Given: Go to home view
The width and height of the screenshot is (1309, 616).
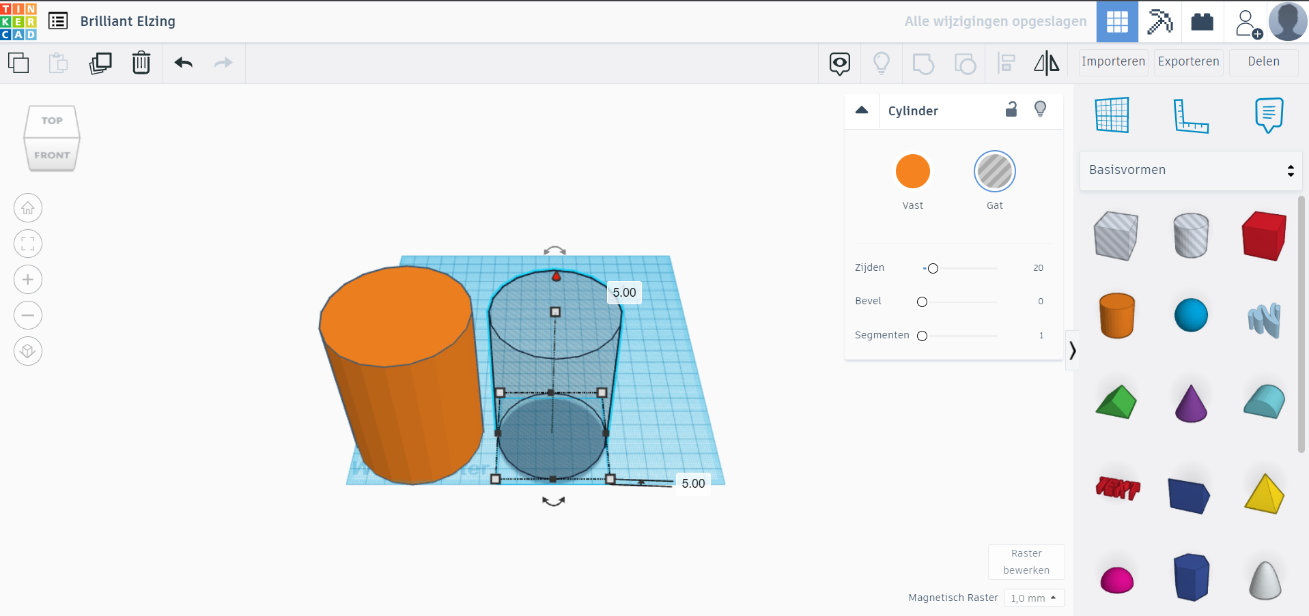Looking at the screenshot, I should 28,208.
